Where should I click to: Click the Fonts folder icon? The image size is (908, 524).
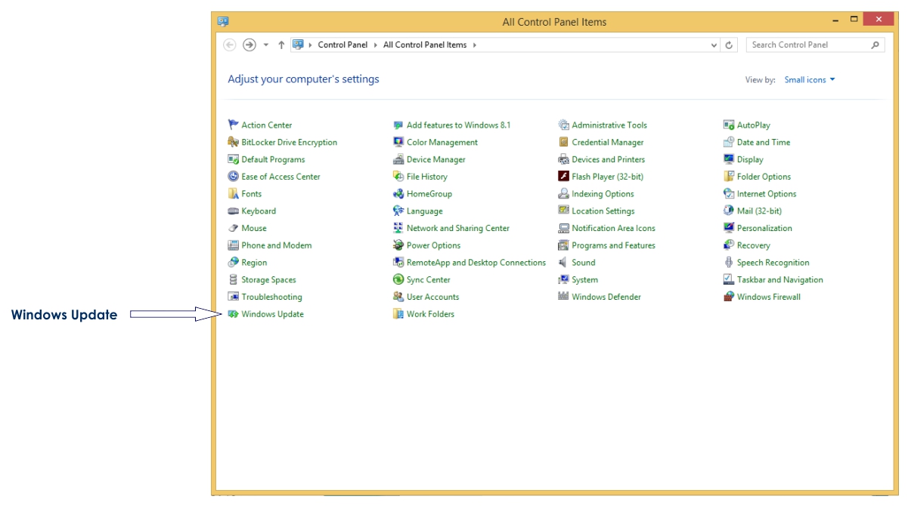click(x=234, y=194)
